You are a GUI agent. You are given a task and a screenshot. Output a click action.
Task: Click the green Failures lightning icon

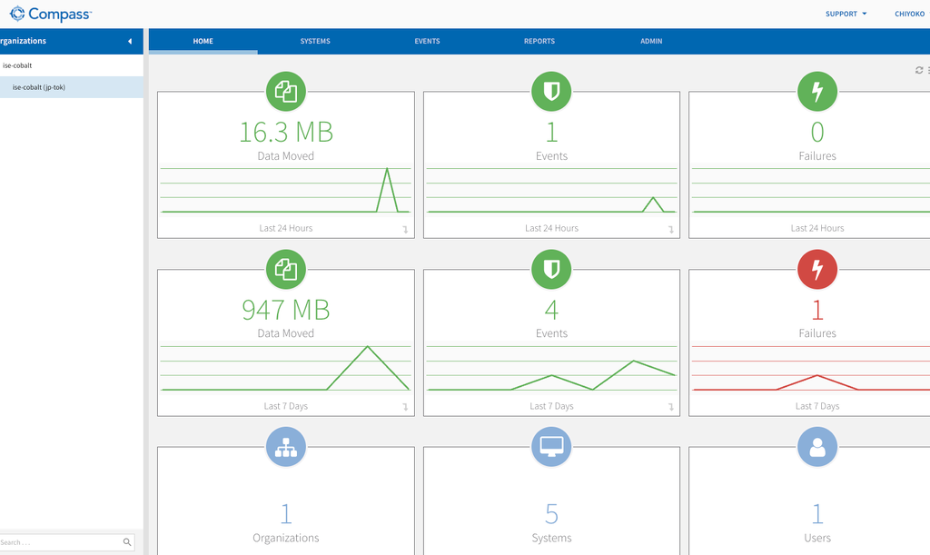pyautogui.click(x=817, y=92)
